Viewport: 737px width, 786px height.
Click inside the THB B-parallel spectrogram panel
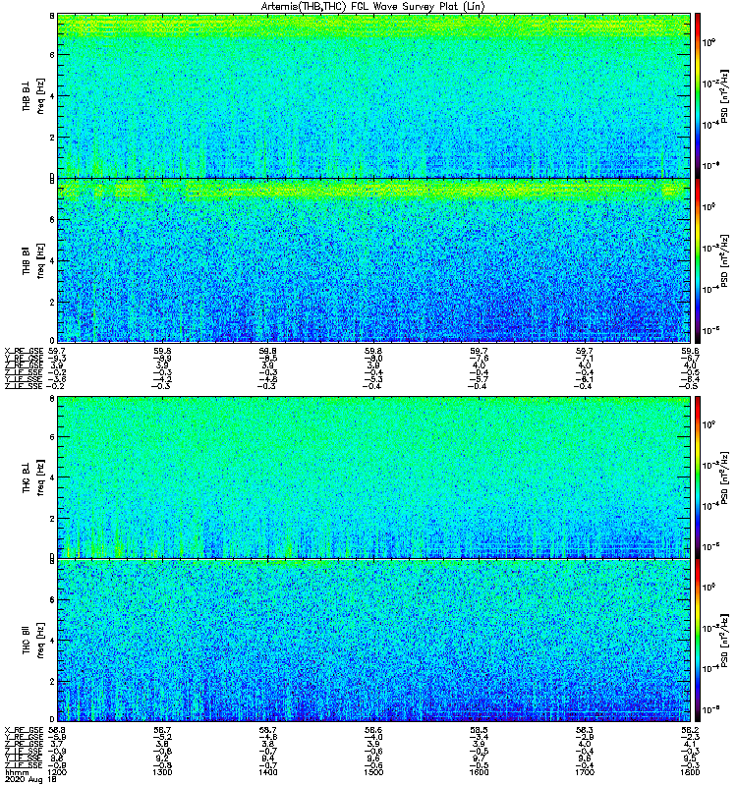[373, 260]
